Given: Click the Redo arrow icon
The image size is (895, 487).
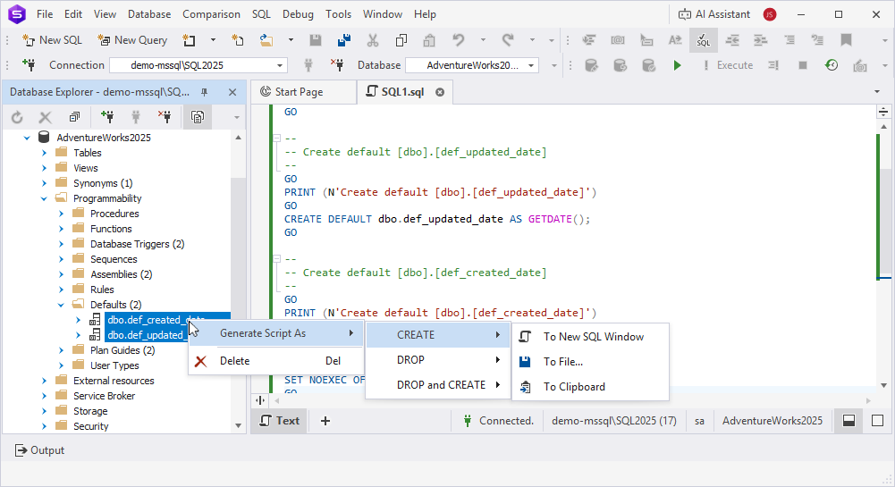Looking at the screenshot, I should (x=508, y=40).
